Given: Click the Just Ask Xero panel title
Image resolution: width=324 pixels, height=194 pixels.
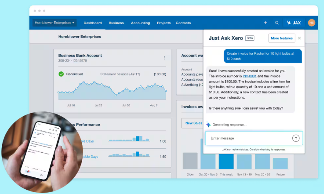Looking at the screenshot, I should 226,38.
